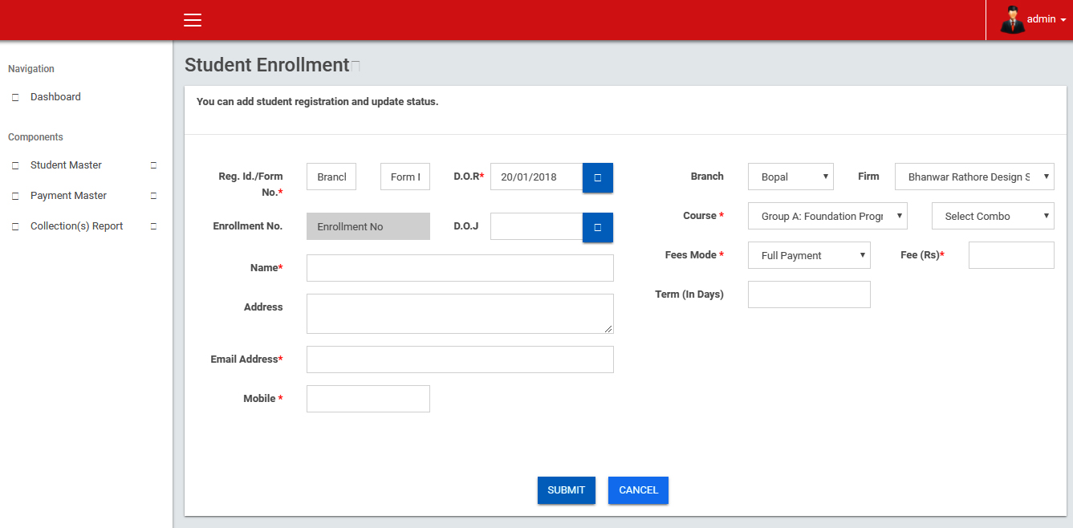Screen dimensions: 1073x528
Task: Open the Fees Mode dropdown
Action: 809,255
